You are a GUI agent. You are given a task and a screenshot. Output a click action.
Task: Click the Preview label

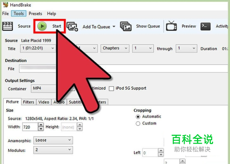pyautogui.click(x=189, y=26)
